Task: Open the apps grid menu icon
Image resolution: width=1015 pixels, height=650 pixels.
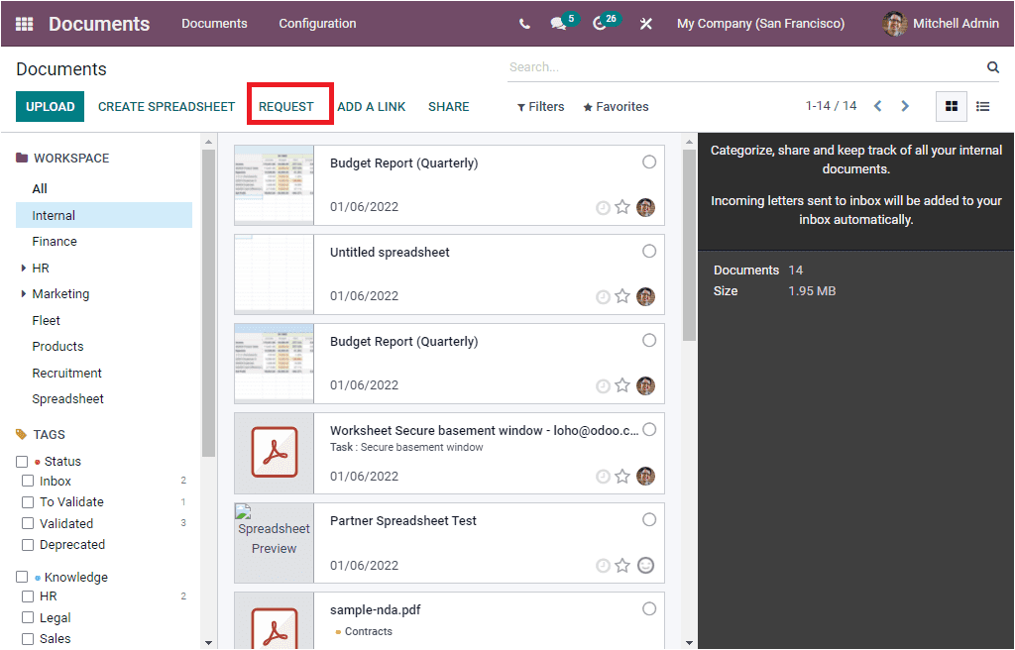Action: click(24, 24)
